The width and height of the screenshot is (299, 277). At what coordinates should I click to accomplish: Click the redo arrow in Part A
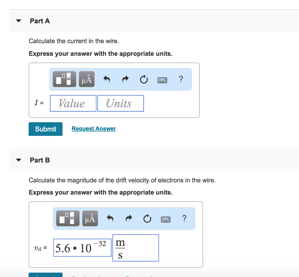(126, 79)
